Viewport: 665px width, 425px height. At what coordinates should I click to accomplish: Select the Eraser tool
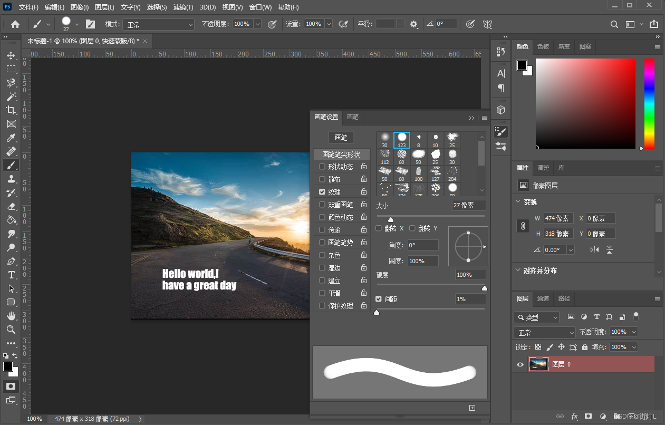point(11,207)
